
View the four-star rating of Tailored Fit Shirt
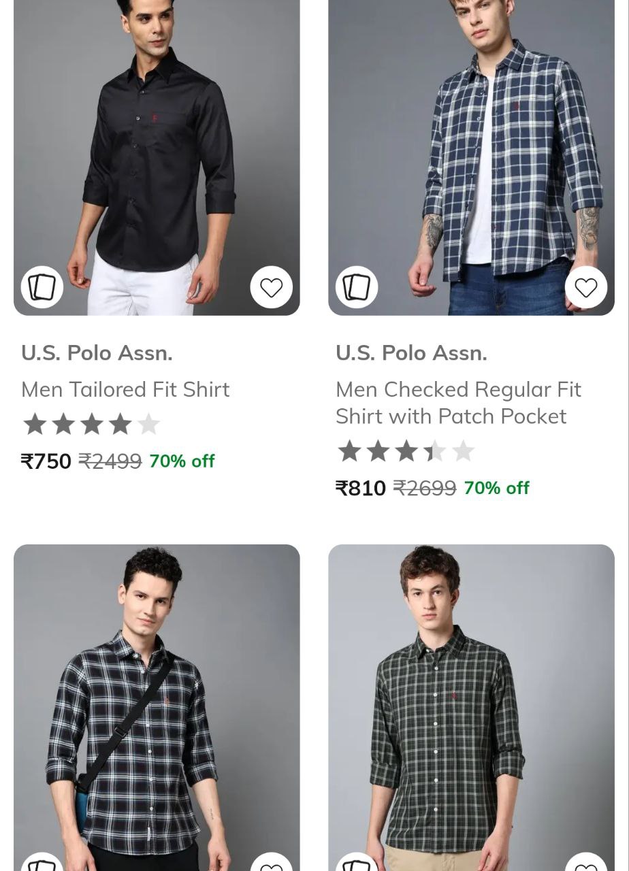pyautogui.click(x=91, y=425)
